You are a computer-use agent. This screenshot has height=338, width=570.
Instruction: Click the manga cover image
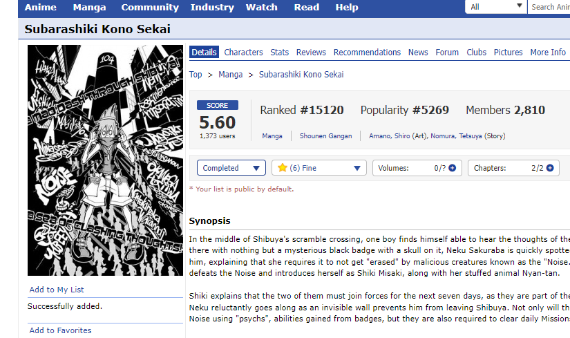[105, 160]
